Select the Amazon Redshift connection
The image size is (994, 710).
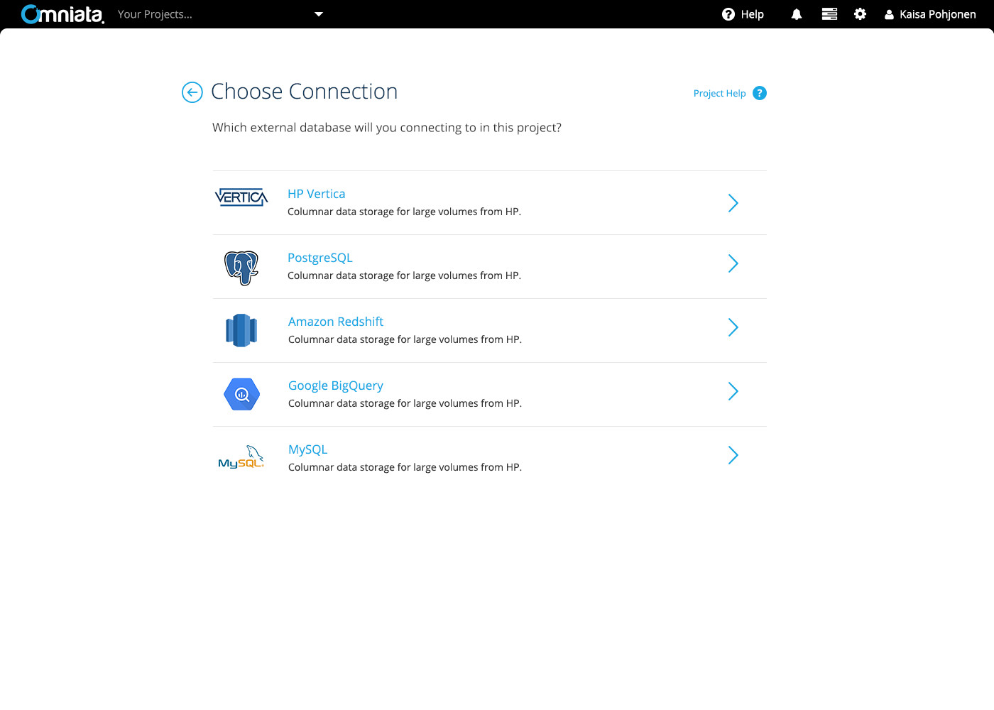pyautogui.click(x=336, y=322)
